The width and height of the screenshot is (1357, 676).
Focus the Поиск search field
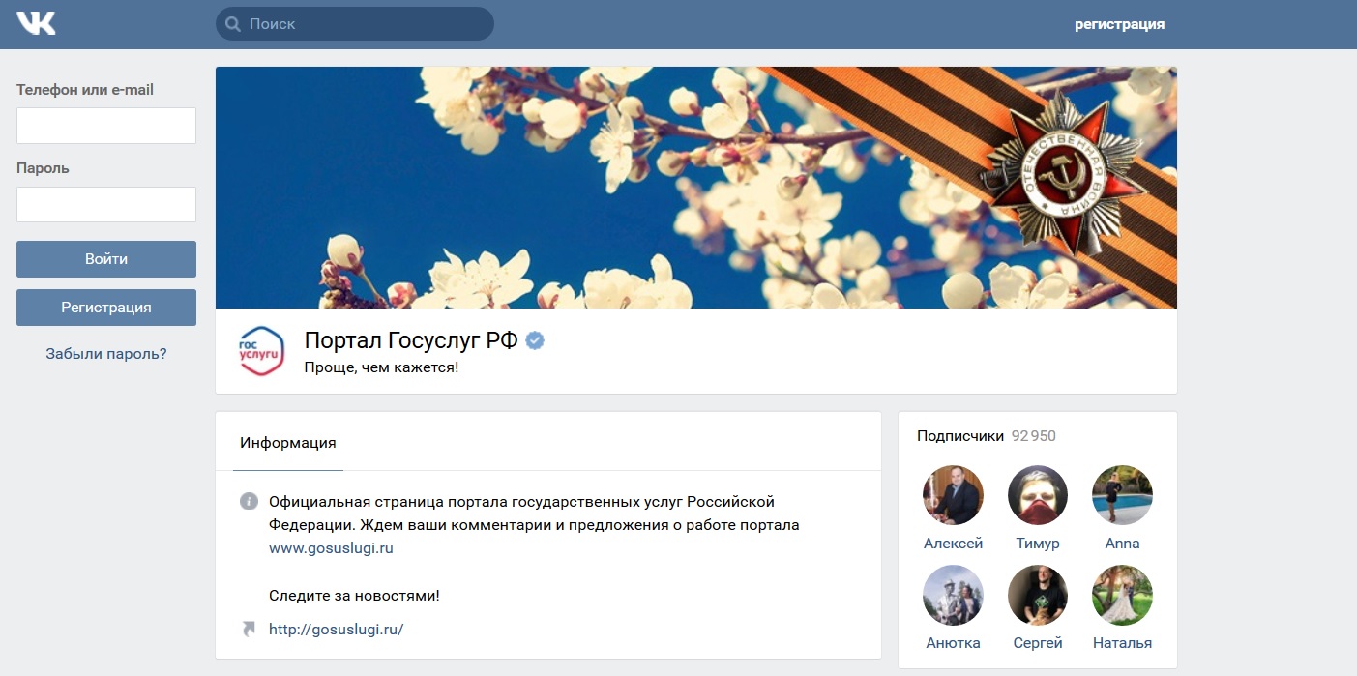click(x=355, y=24)
